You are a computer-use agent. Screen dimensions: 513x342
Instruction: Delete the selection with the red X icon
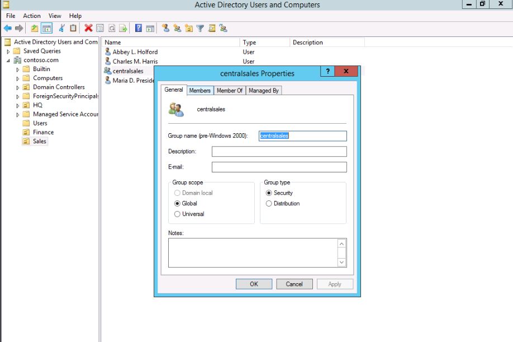[88, 29]
